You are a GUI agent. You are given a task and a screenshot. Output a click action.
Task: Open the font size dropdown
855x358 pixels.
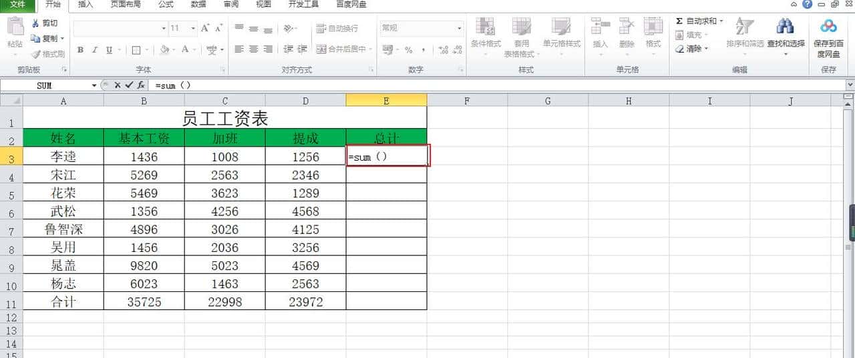[193, 28]
